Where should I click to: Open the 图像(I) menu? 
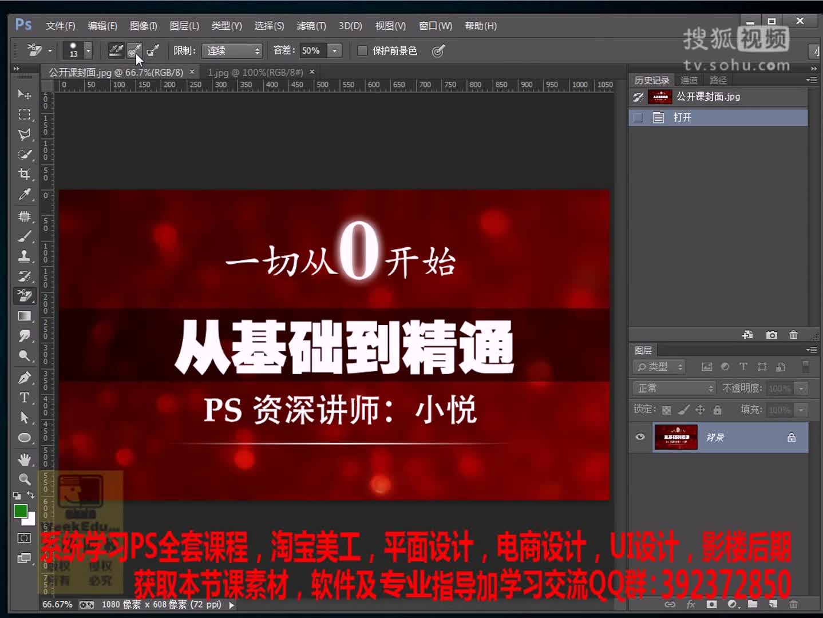pos(143,26)
